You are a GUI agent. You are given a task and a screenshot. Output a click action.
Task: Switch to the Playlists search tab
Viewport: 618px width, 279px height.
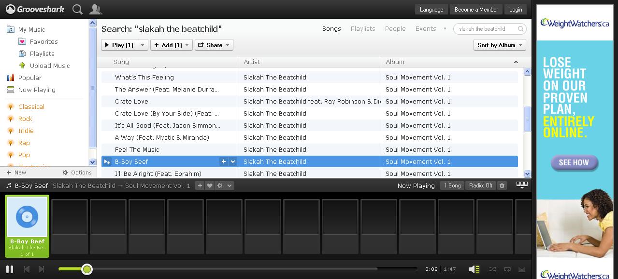coord(362,28)
